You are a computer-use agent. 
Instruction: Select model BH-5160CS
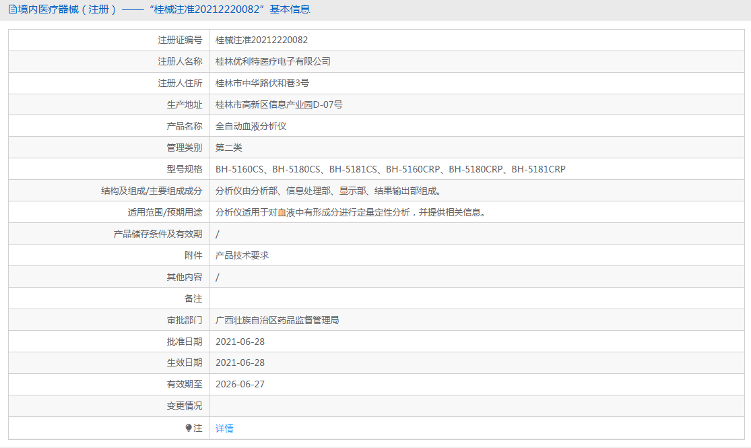[x=240, y=169]
